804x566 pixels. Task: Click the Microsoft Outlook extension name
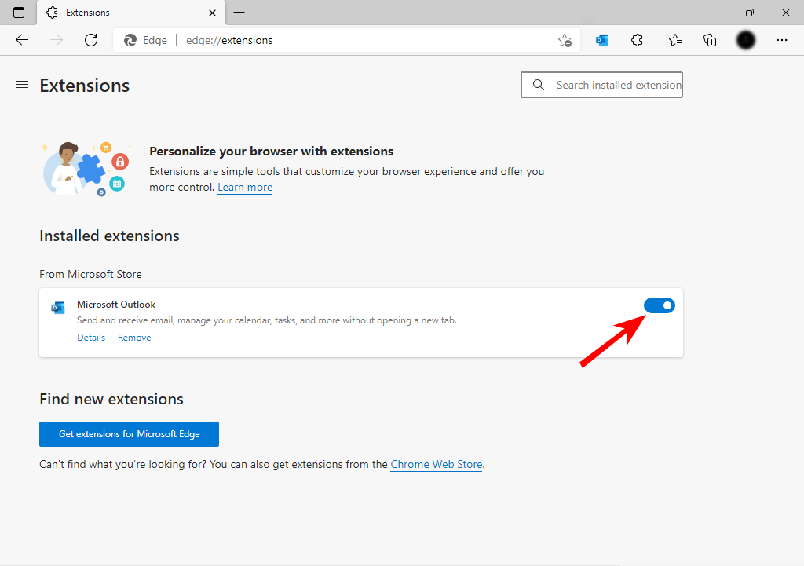click(x=116, y=304)
